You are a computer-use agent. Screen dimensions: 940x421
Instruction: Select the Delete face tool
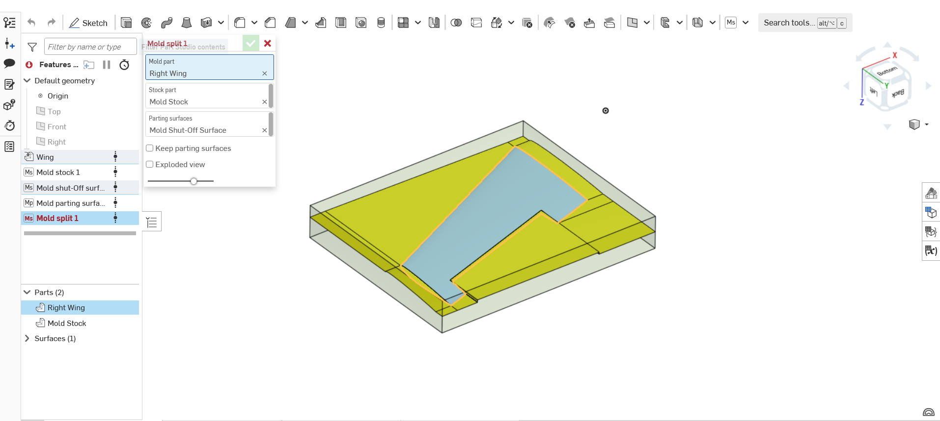pyautogui.click(x=570, y=23)
